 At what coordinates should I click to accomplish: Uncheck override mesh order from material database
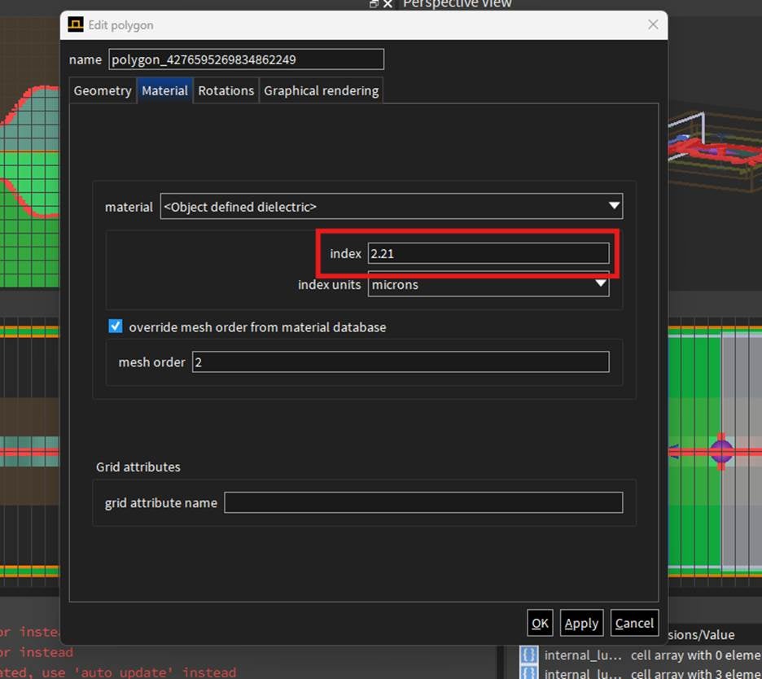click(116, 326)
